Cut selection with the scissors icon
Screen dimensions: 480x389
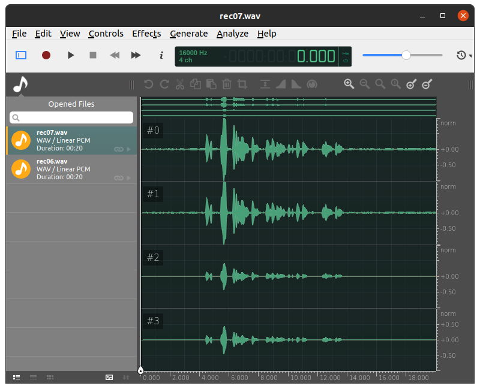(x=180, y=84)
